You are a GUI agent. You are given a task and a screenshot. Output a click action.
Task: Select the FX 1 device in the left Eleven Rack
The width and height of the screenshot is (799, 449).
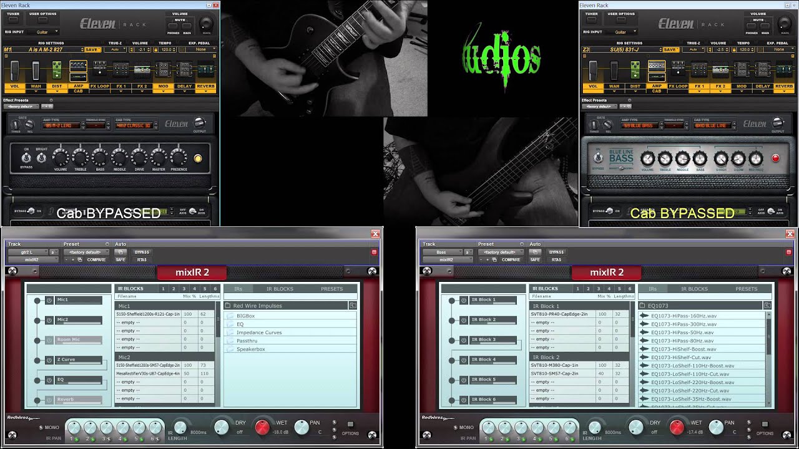121,69
